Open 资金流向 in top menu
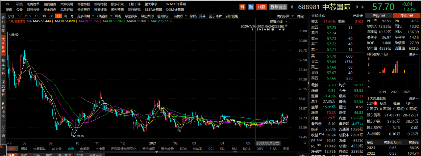This screenshot has height=156, width=421. (50, 9)
